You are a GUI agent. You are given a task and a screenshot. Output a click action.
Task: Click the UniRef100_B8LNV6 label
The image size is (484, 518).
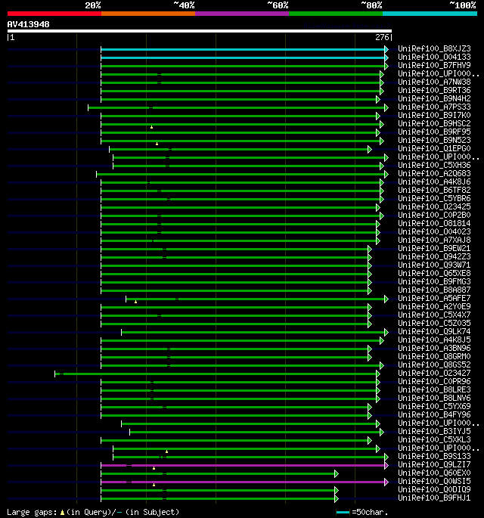pos(434,398)
